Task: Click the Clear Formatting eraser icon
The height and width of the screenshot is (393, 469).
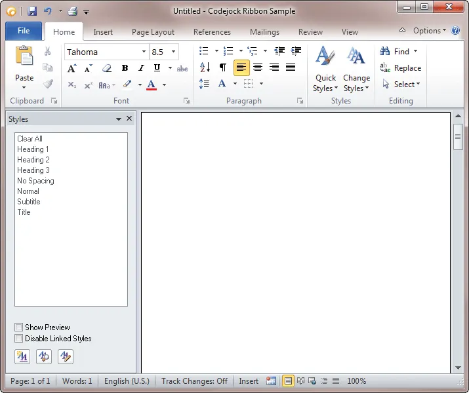Action: pyautogui.click(x=107, y=68)
